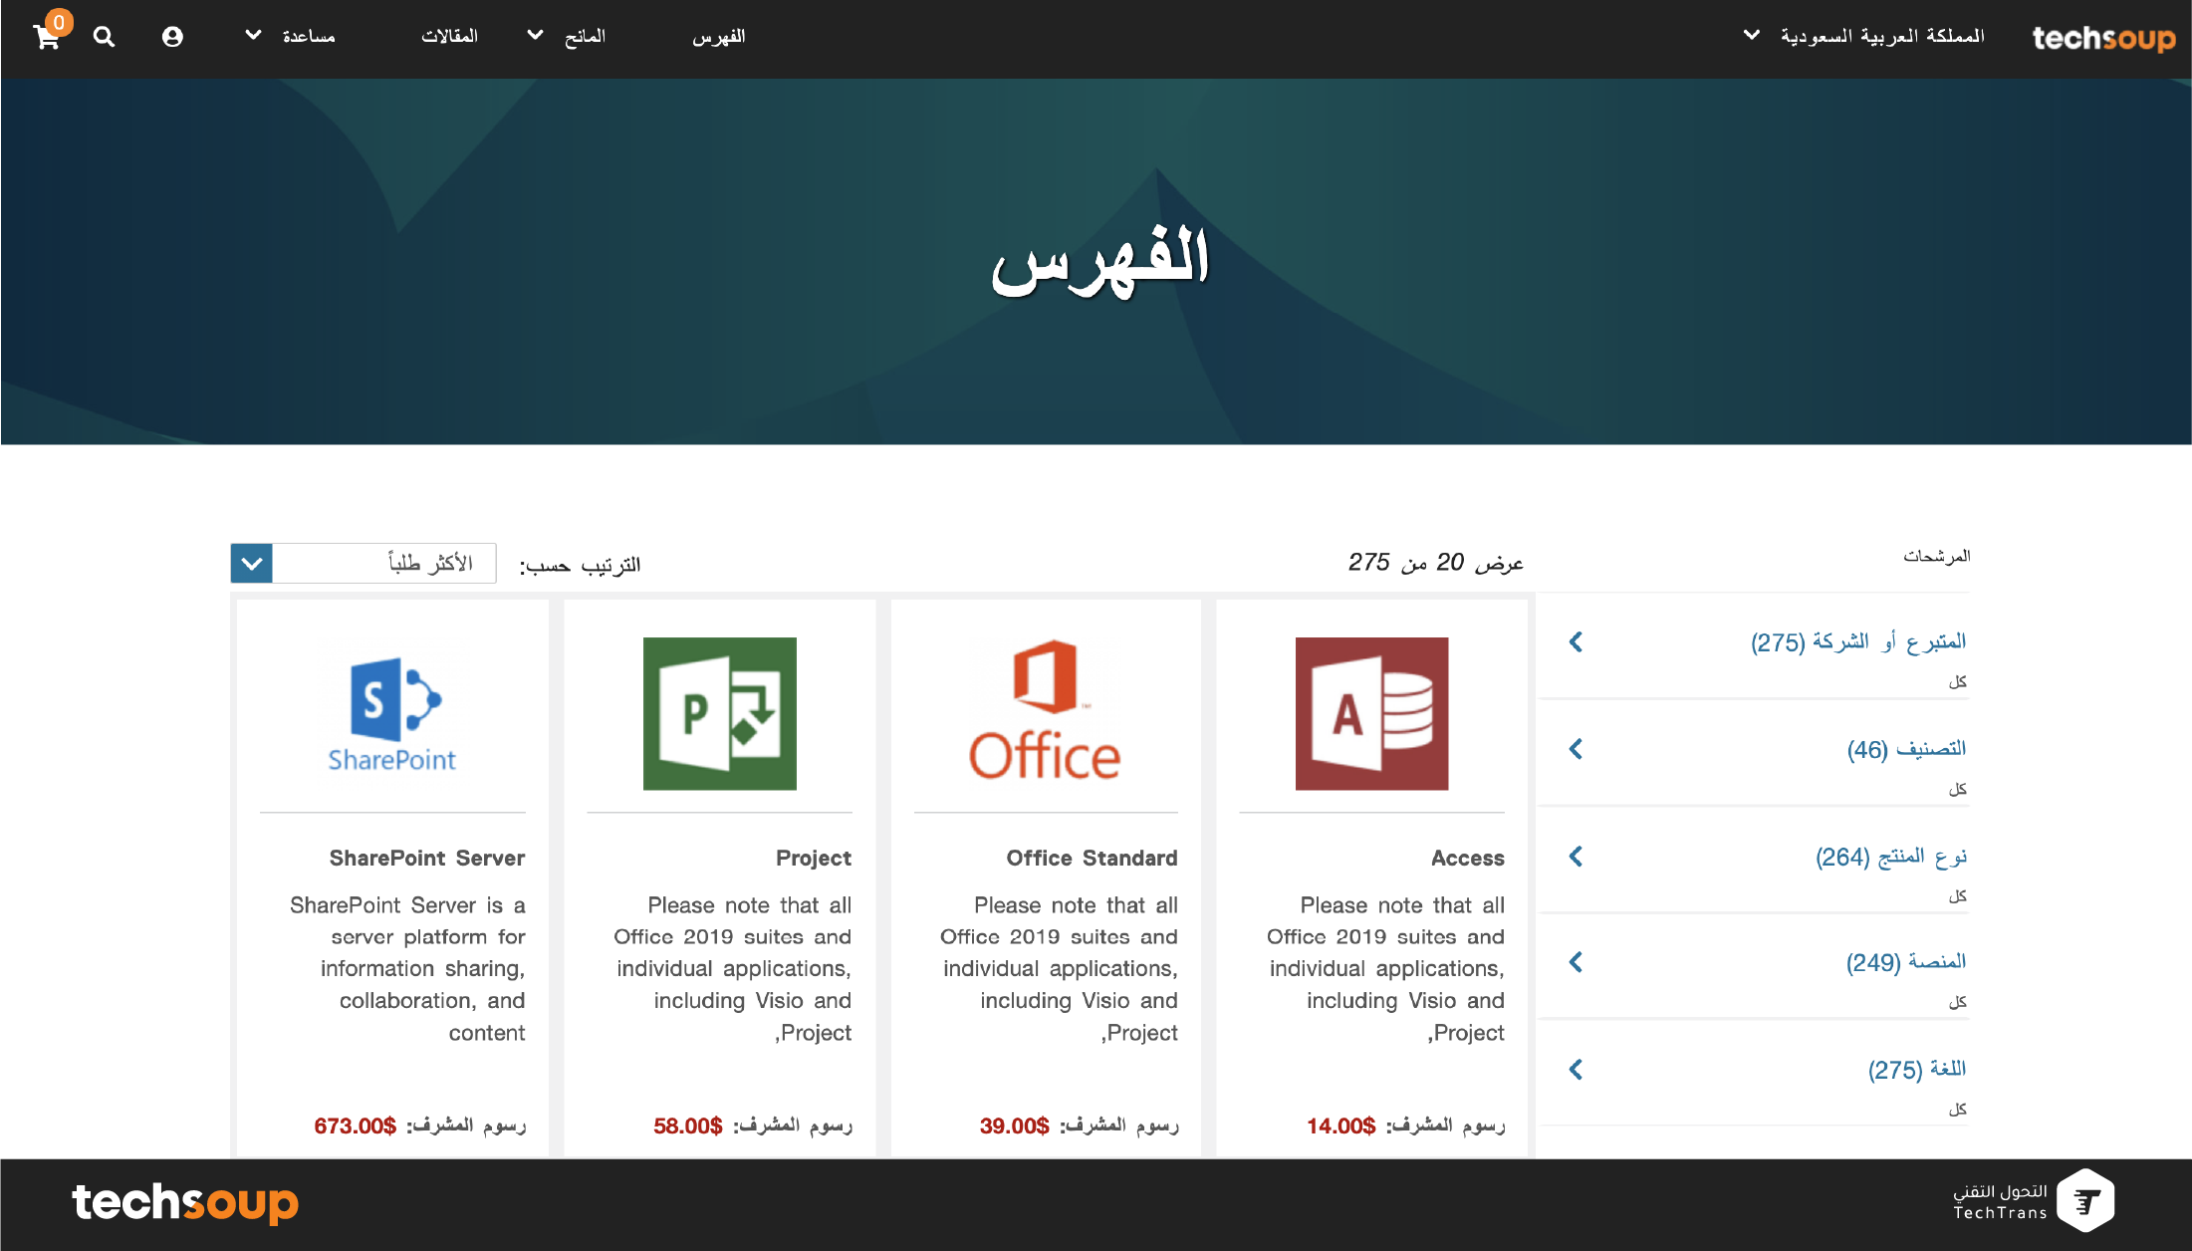Screen dimensions: 2192x1251
Task: Open the sort-by dropdown arrow
Action: tap(252, 564)
